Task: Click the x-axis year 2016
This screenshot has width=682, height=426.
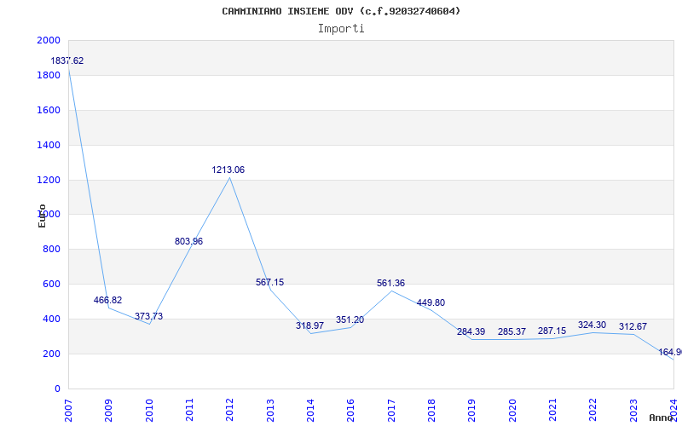Action: pos(351,411)
